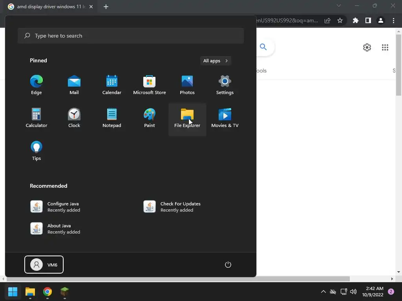Open Settings from pinned apps
402x301 pixels.
coord(225,85)
